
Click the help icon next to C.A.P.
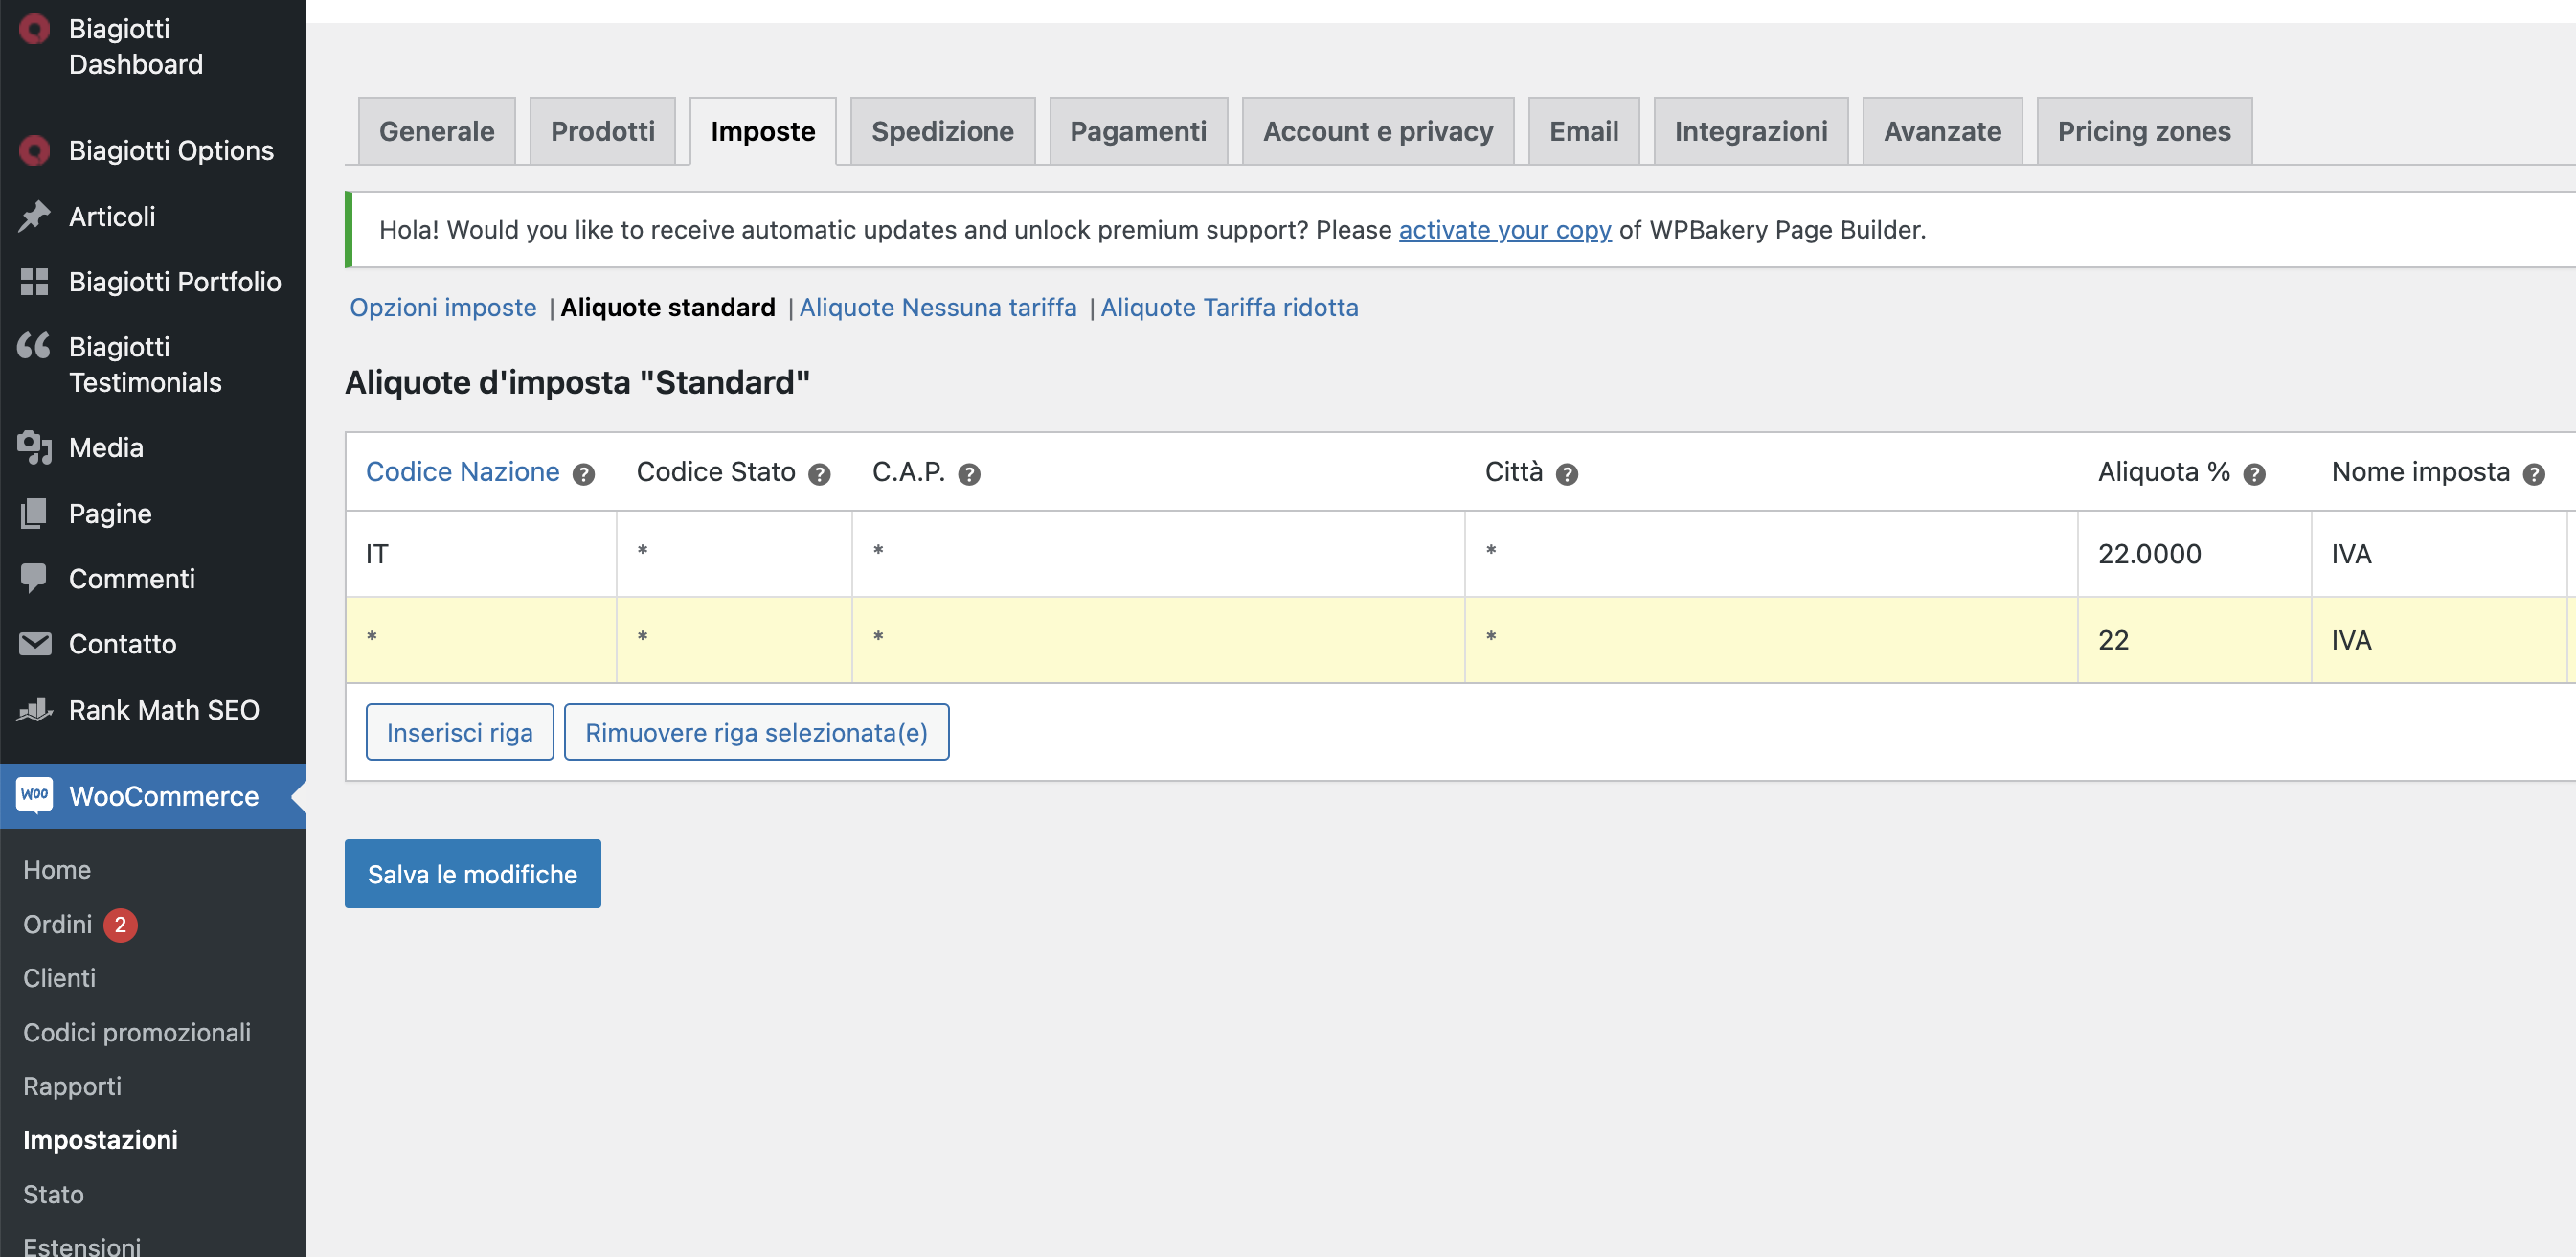[x=969, y=474]
